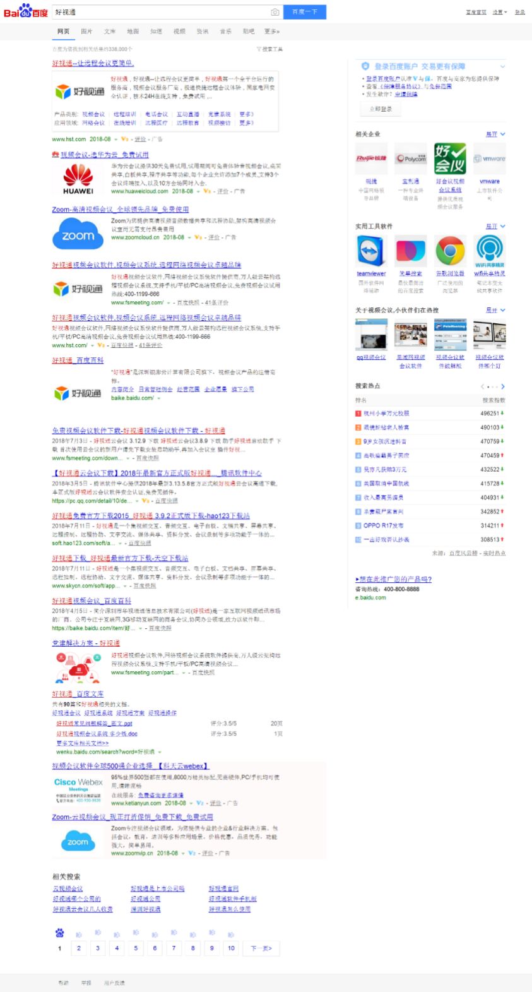Open the party-building solution illustration thumbnail

click(x=78, y=668)
